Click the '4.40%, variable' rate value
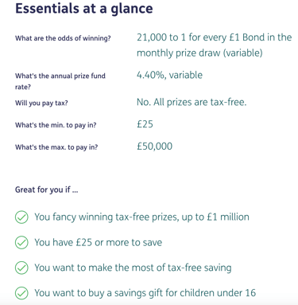The image size is (298, 305). coord(169,75)
